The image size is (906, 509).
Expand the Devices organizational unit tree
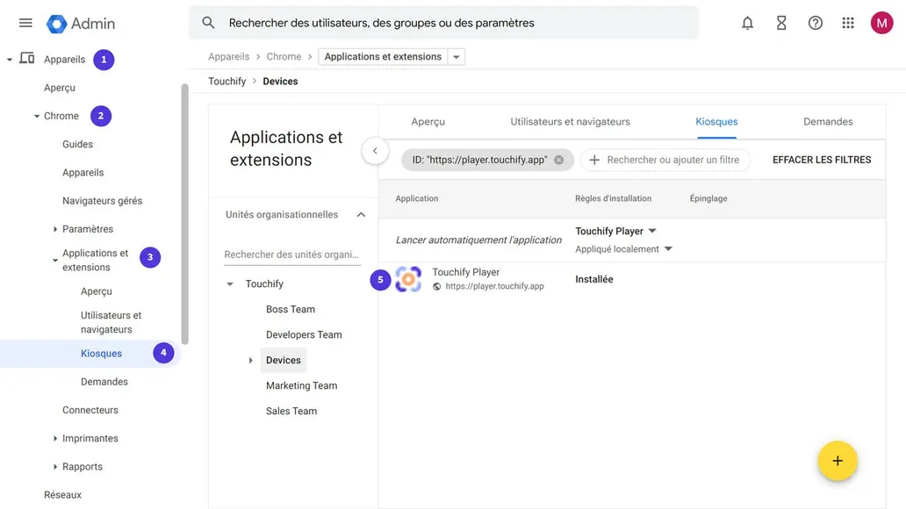pyautogui.click(x=249, y=360)
